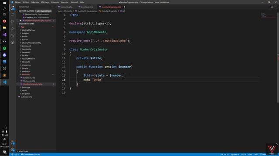Image resolution: width=279 pixels, height=156 pixels.
Task: Open the Sélection menu
Action: [x=35, y=2]
